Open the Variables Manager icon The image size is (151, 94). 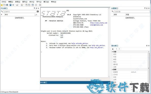coord(33,5)
